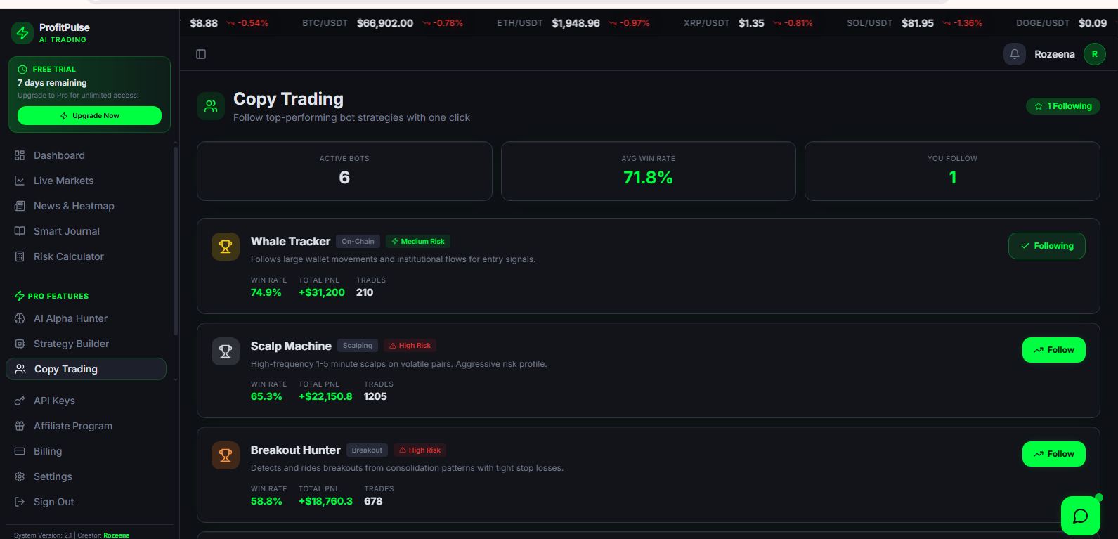Click the Scalp Machine silver trophy icon
Screen dimensions: 1118x539
point(226,351)
